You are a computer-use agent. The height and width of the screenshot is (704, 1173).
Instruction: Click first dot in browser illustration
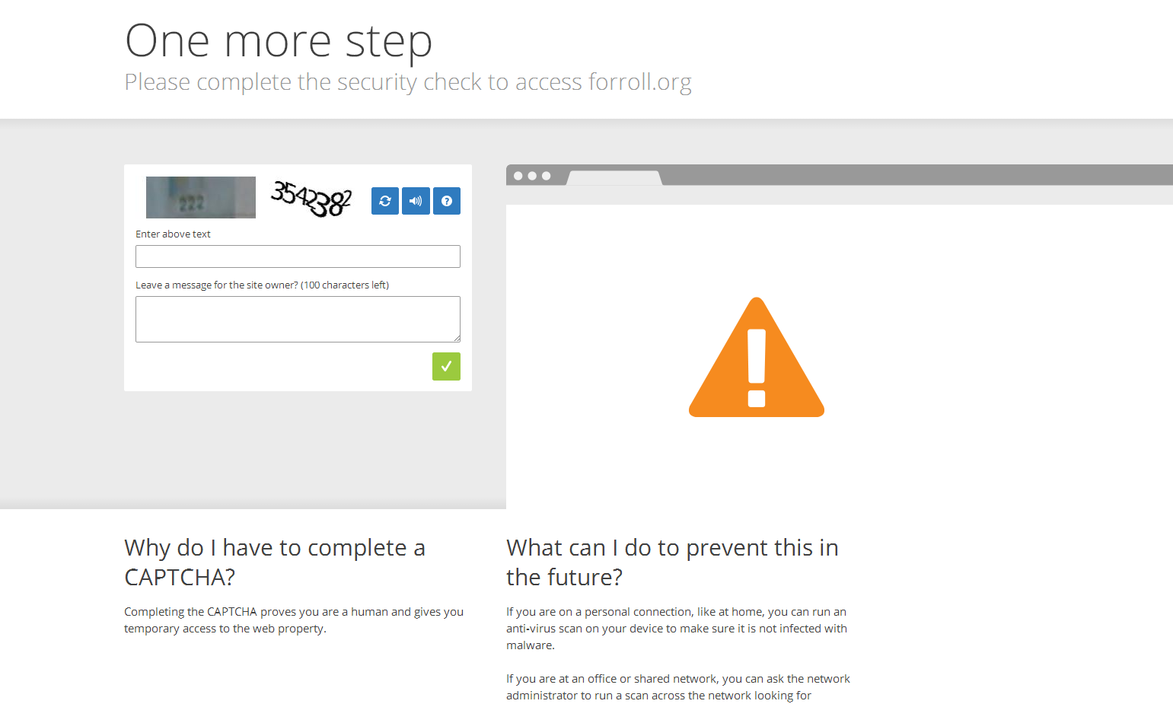click(x=518, y=176)
